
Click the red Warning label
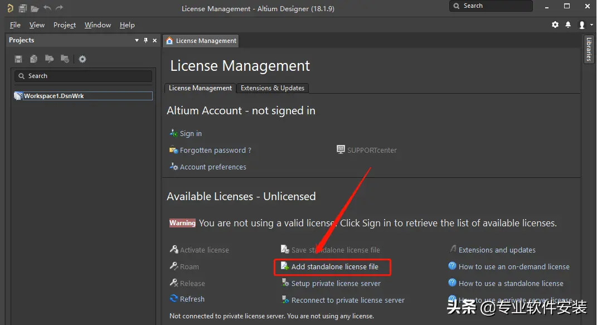[182, 223]
